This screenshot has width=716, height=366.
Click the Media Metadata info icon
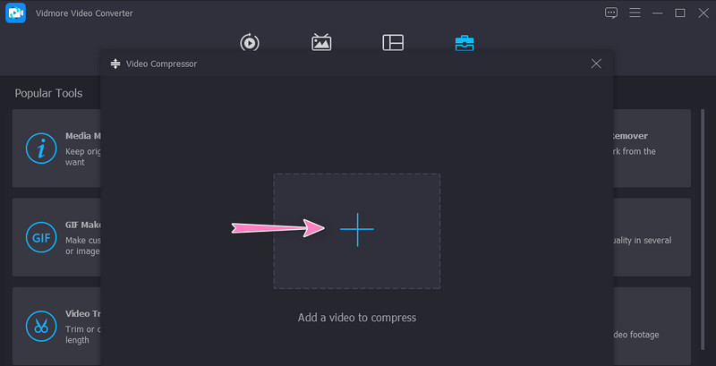click(x=40, y=149)
